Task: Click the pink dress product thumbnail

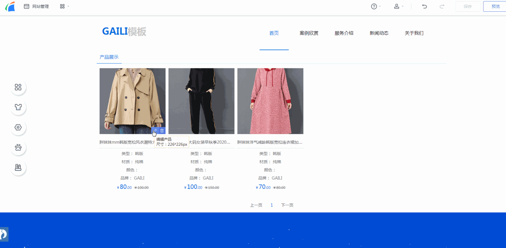Action: [x=270, y=101]
